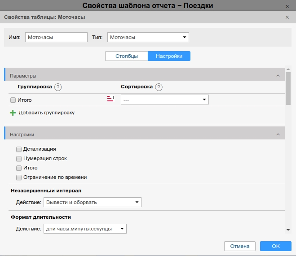Enable Ограничение по времени option

point(19,177)
